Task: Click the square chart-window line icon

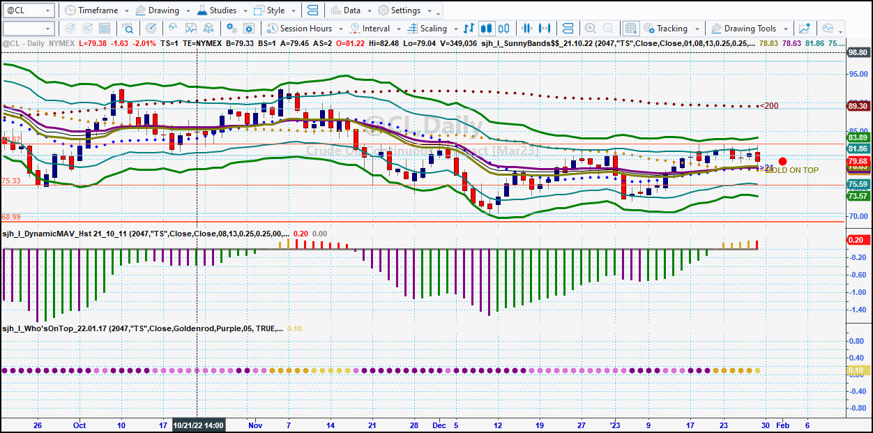Action: point(190,29)
